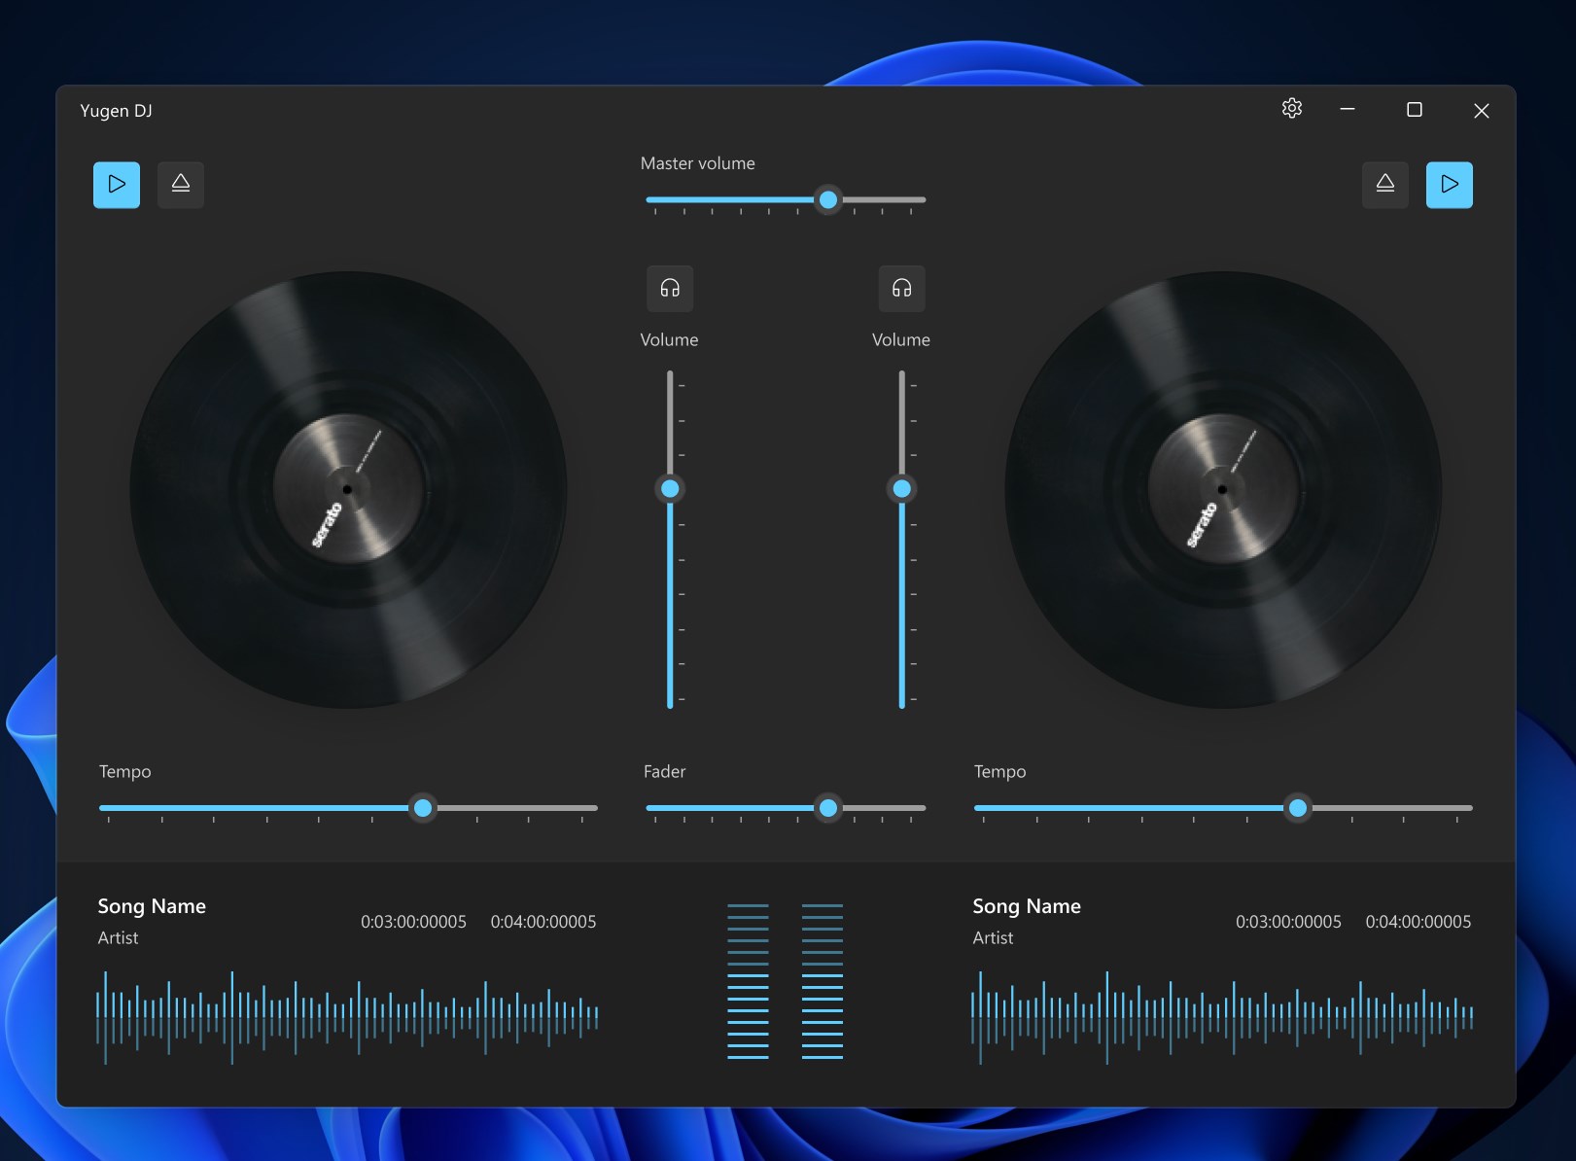Screen dimensions: 1576x1161
Task: Close the Yugen DJ window
Action: 1482,111
